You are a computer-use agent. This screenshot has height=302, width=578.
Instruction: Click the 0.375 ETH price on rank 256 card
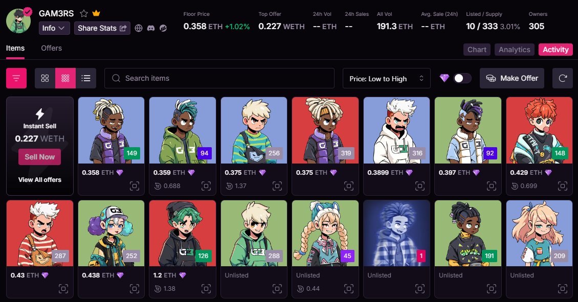240,172
